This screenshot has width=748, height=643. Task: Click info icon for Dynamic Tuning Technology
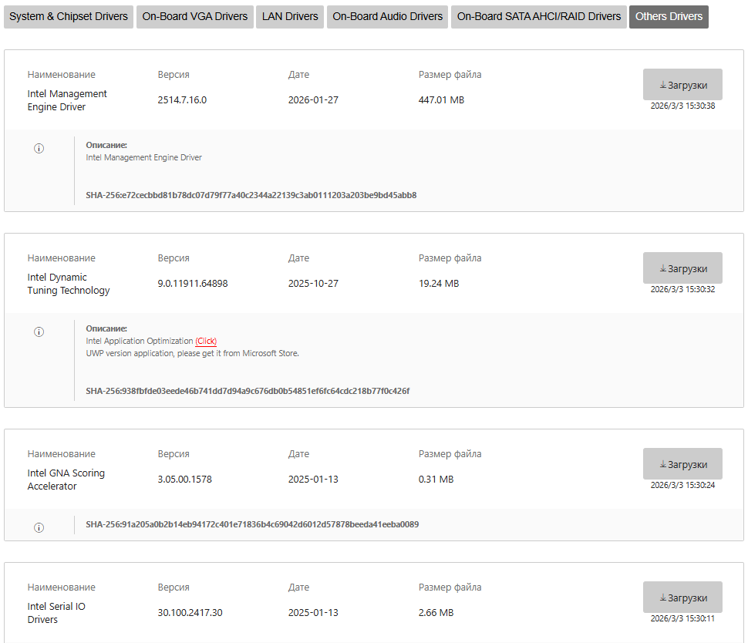[39, 332]
